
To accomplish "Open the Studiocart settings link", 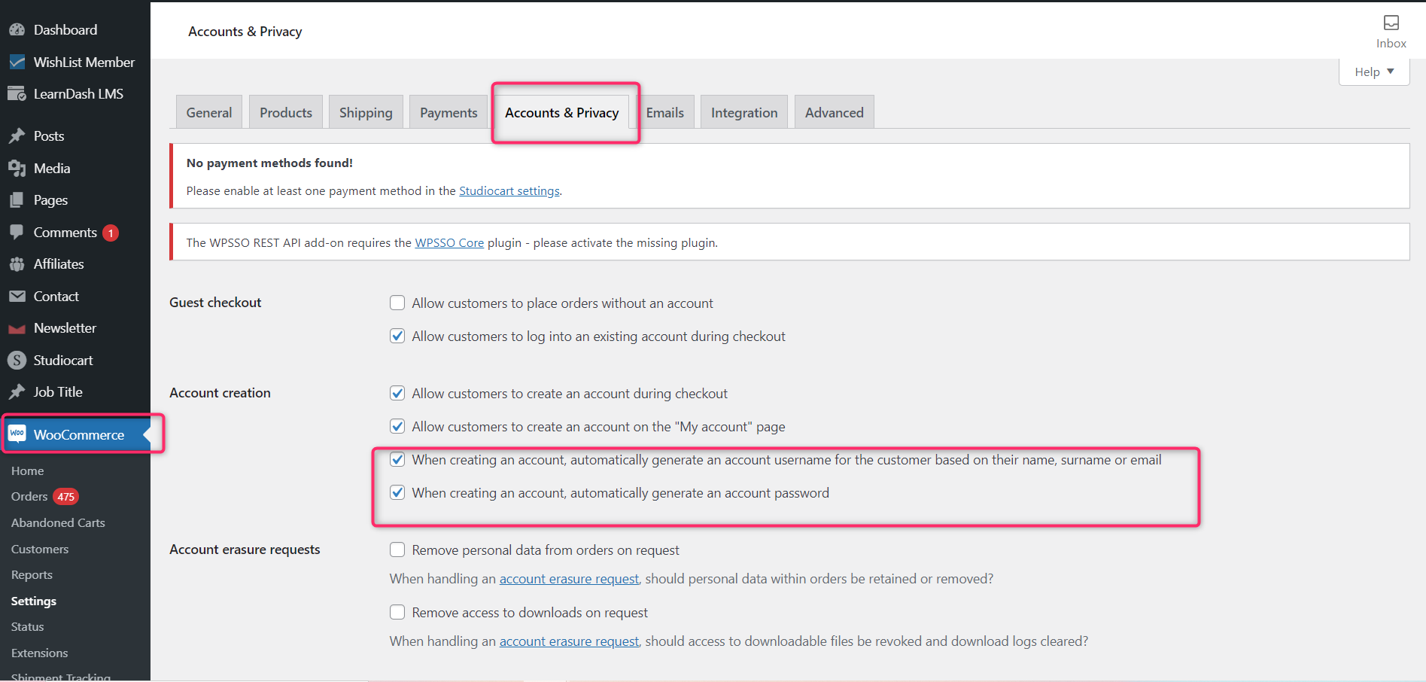I will pos(509,191).
